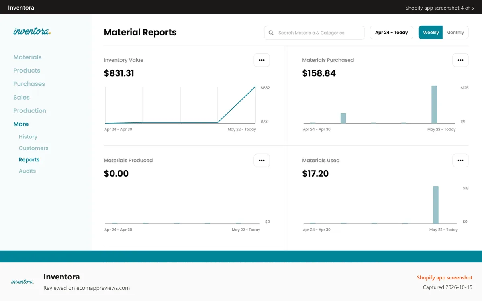Click the tall bar in Materials Used chart
The image size is (482, 301).
tap(435, 205)
